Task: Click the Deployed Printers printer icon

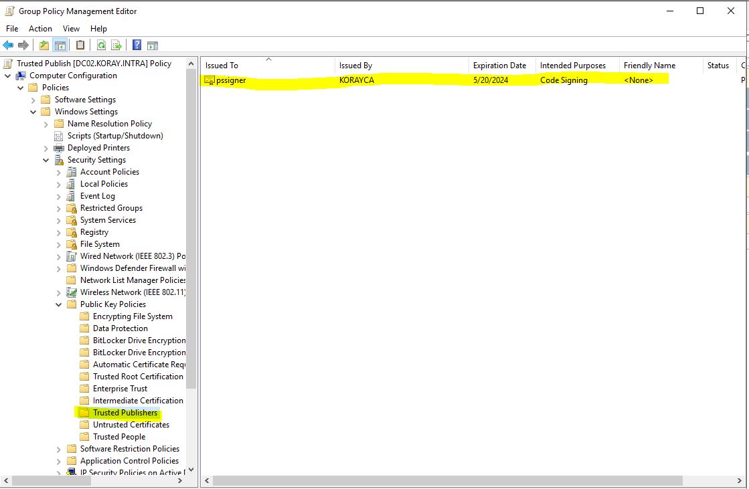Action: coord(59,148)
